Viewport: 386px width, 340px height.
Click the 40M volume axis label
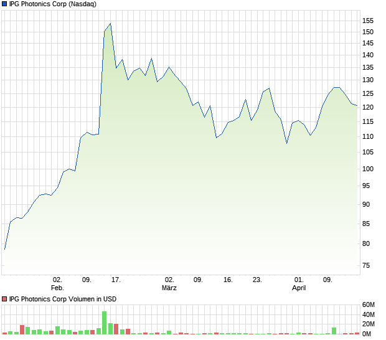pos(369,314)
